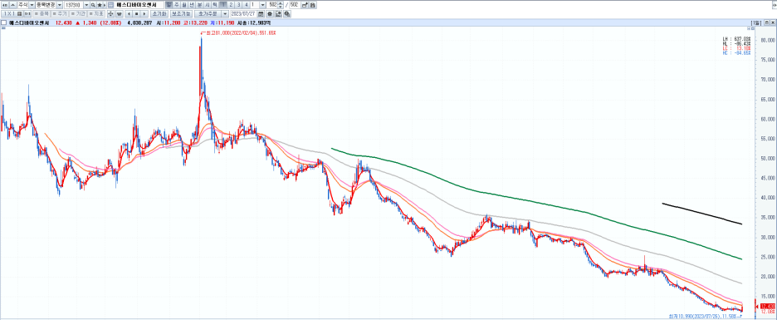Select the 주 (weekly) period button
This screenshot has width=777, height=320.
click(x=177, y=4)
